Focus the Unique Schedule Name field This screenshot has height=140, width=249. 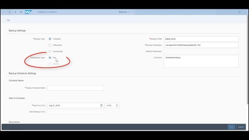75,88
